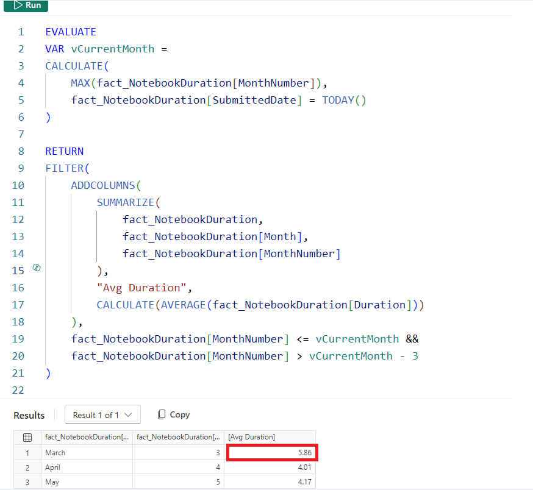Screen dimensions: 533x490
Task: Click the Run button
Action: point(26,5)
